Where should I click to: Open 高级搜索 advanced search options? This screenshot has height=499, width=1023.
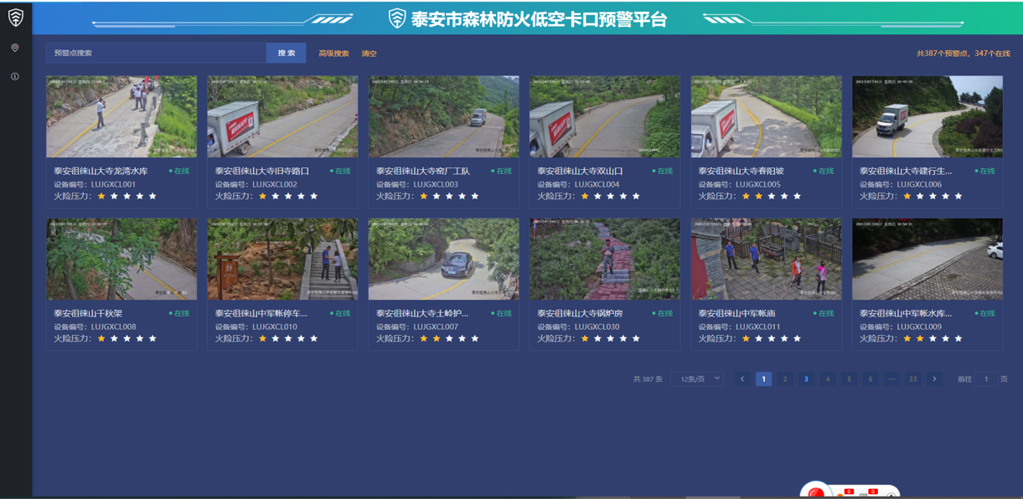tap(333, 54)
